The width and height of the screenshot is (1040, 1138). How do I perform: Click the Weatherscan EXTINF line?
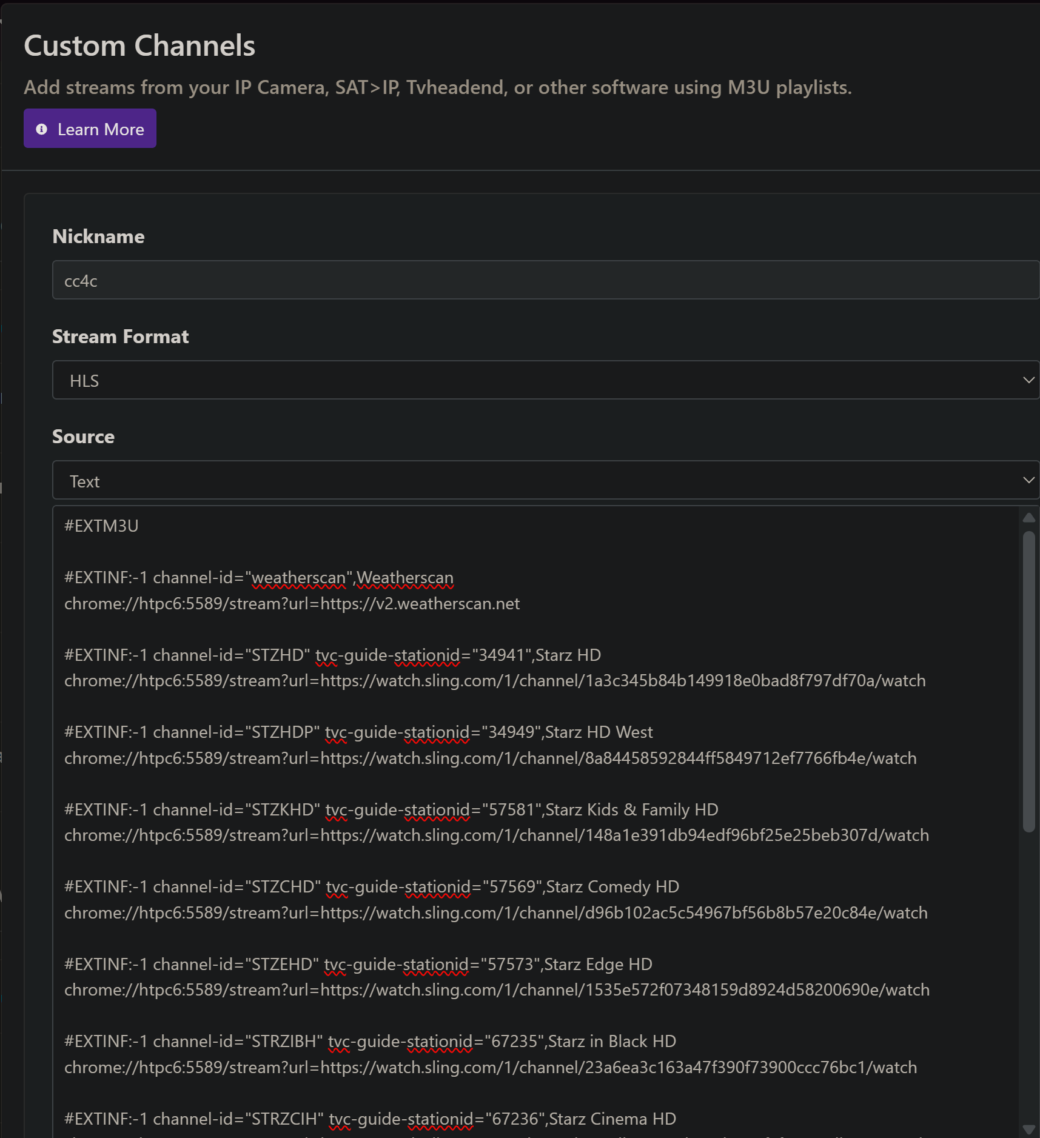pos(259,578)
